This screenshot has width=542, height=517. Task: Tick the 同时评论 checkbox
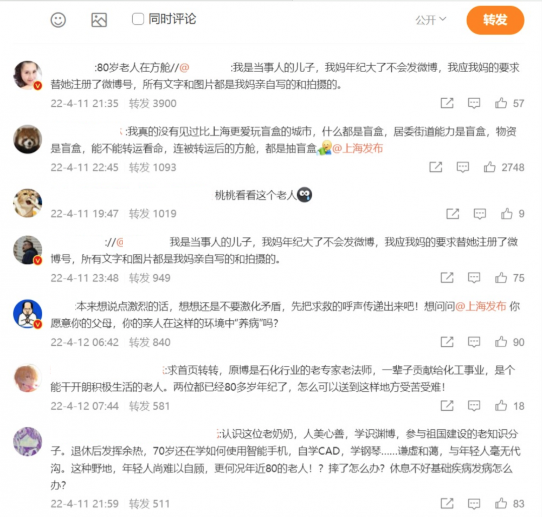[138, 19]
